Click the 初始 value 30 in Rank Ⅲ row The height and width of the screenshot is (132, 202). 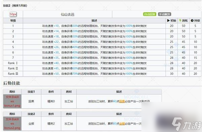coord(172,74)
